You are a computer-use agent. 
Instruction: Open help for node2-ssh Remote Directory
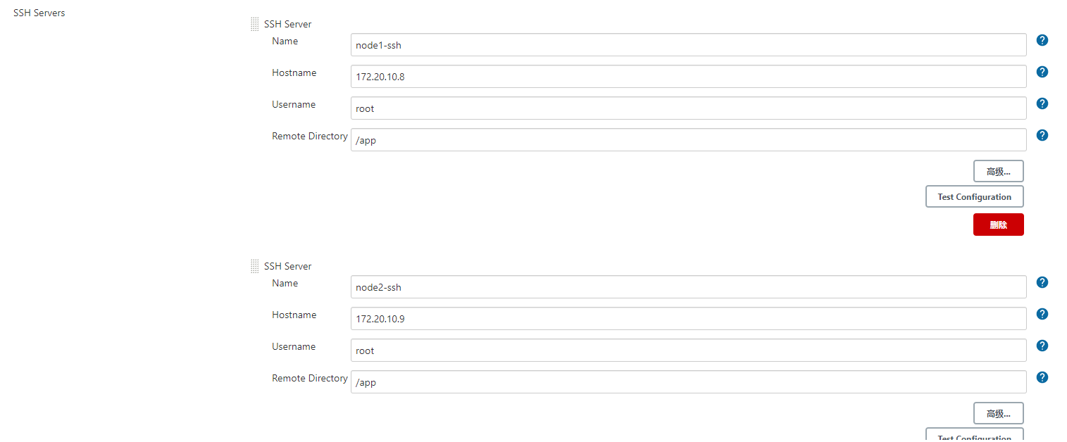click(1042, 377)
